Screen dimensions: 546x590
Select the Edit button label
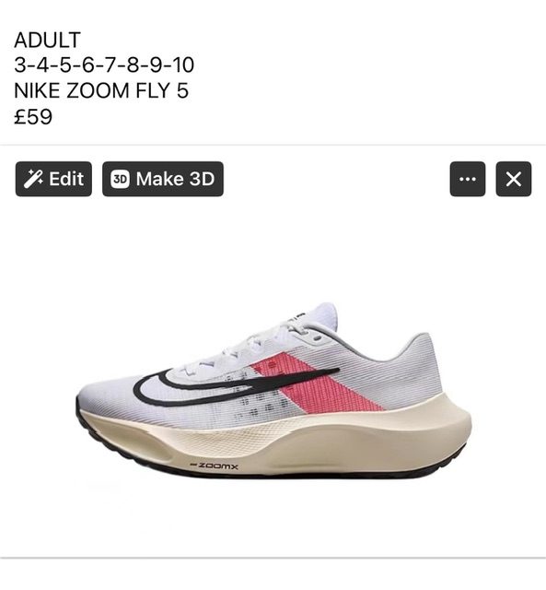pyautogui.click(x=66, y=179)
